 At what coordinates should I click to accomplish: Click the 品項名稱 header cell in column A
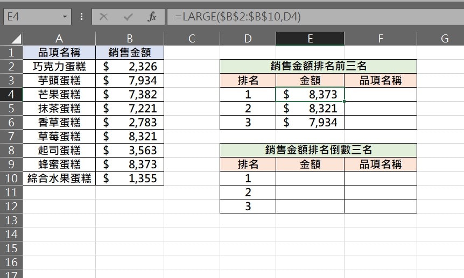(x=59, y=52)
